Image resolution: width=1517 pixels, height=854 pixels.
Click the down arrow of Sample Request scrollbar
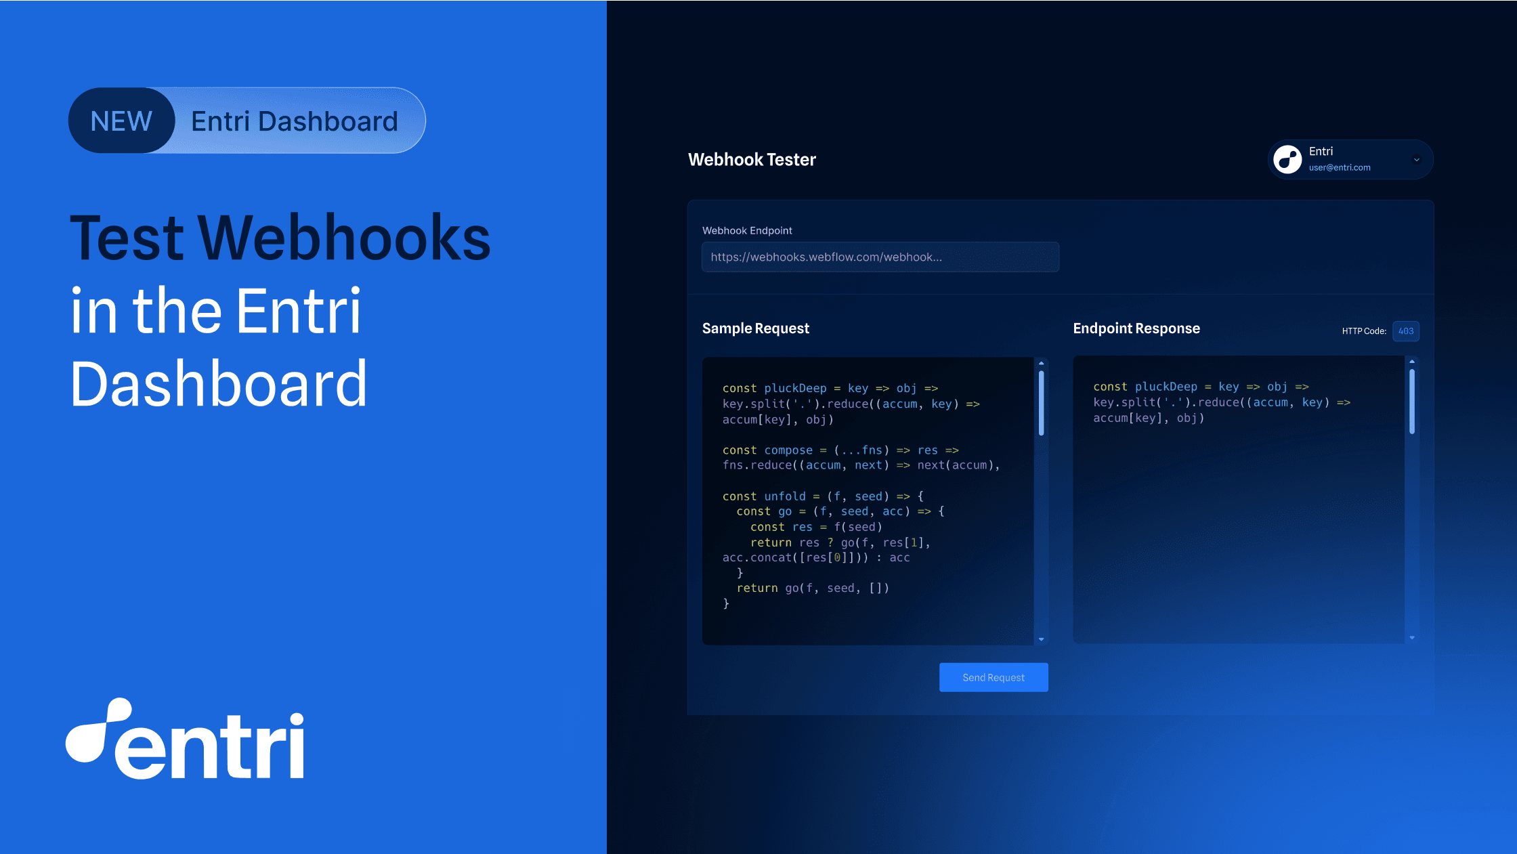1041,639
